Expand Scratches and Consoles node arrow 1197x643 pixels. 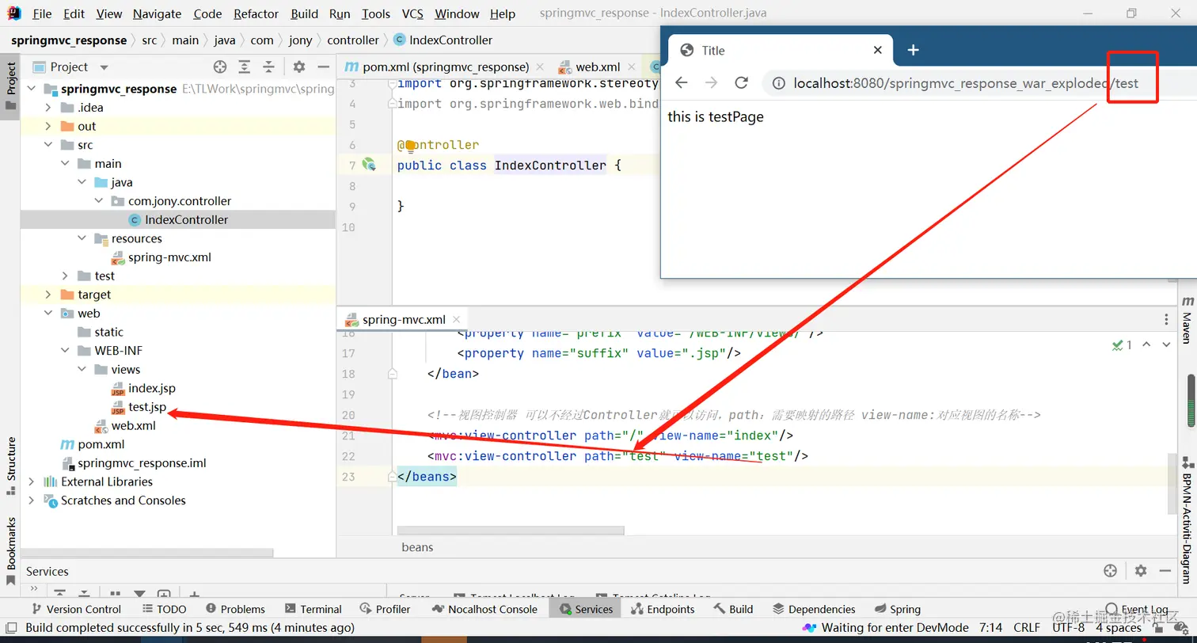pyautogui.click(x=31, y=500)
